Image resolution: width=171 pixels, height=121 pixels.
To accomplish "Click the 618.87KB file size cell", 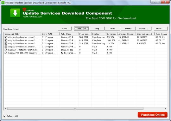I will [84, 40].
